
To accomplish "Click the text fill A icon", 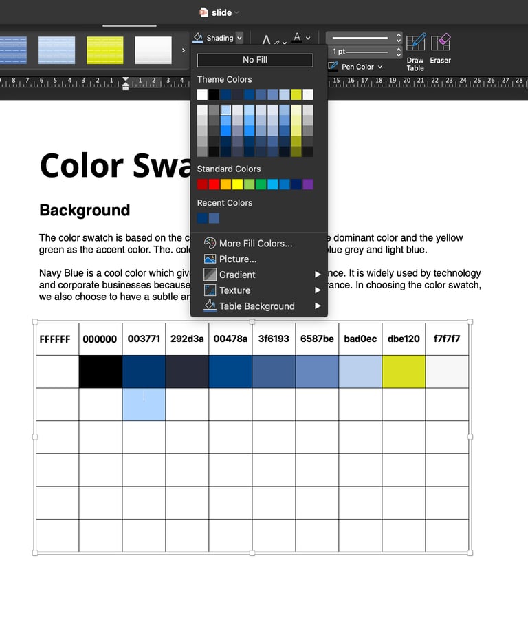I will [297, 38].
